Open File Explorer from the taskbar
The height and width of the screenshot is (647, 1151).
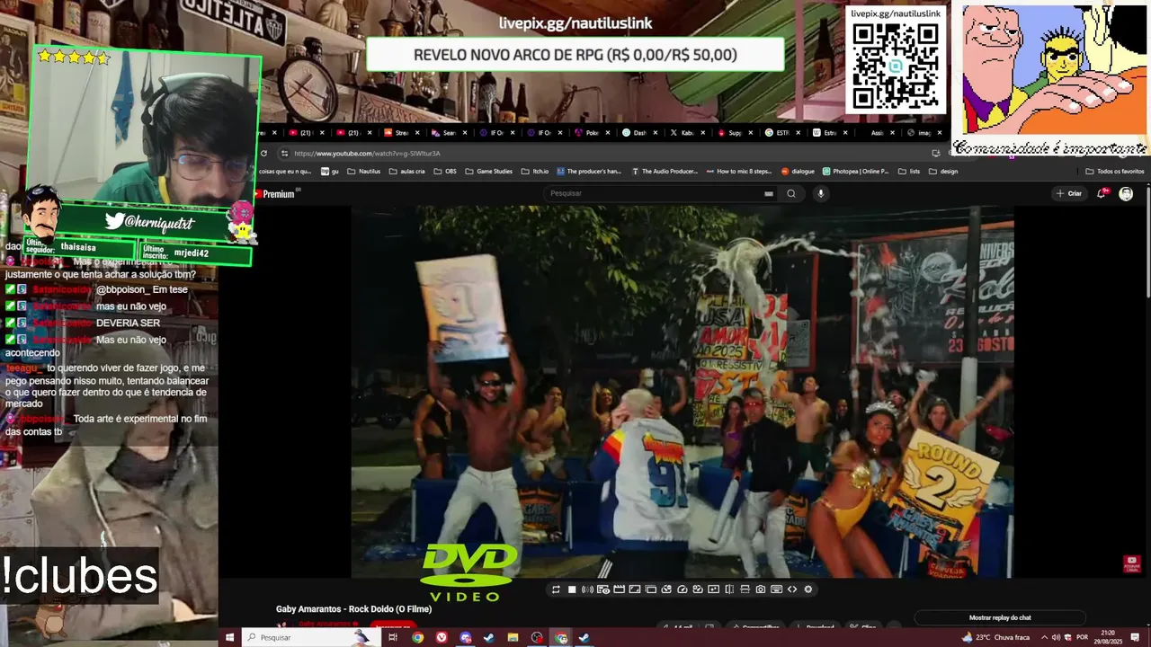click(513, 637)
